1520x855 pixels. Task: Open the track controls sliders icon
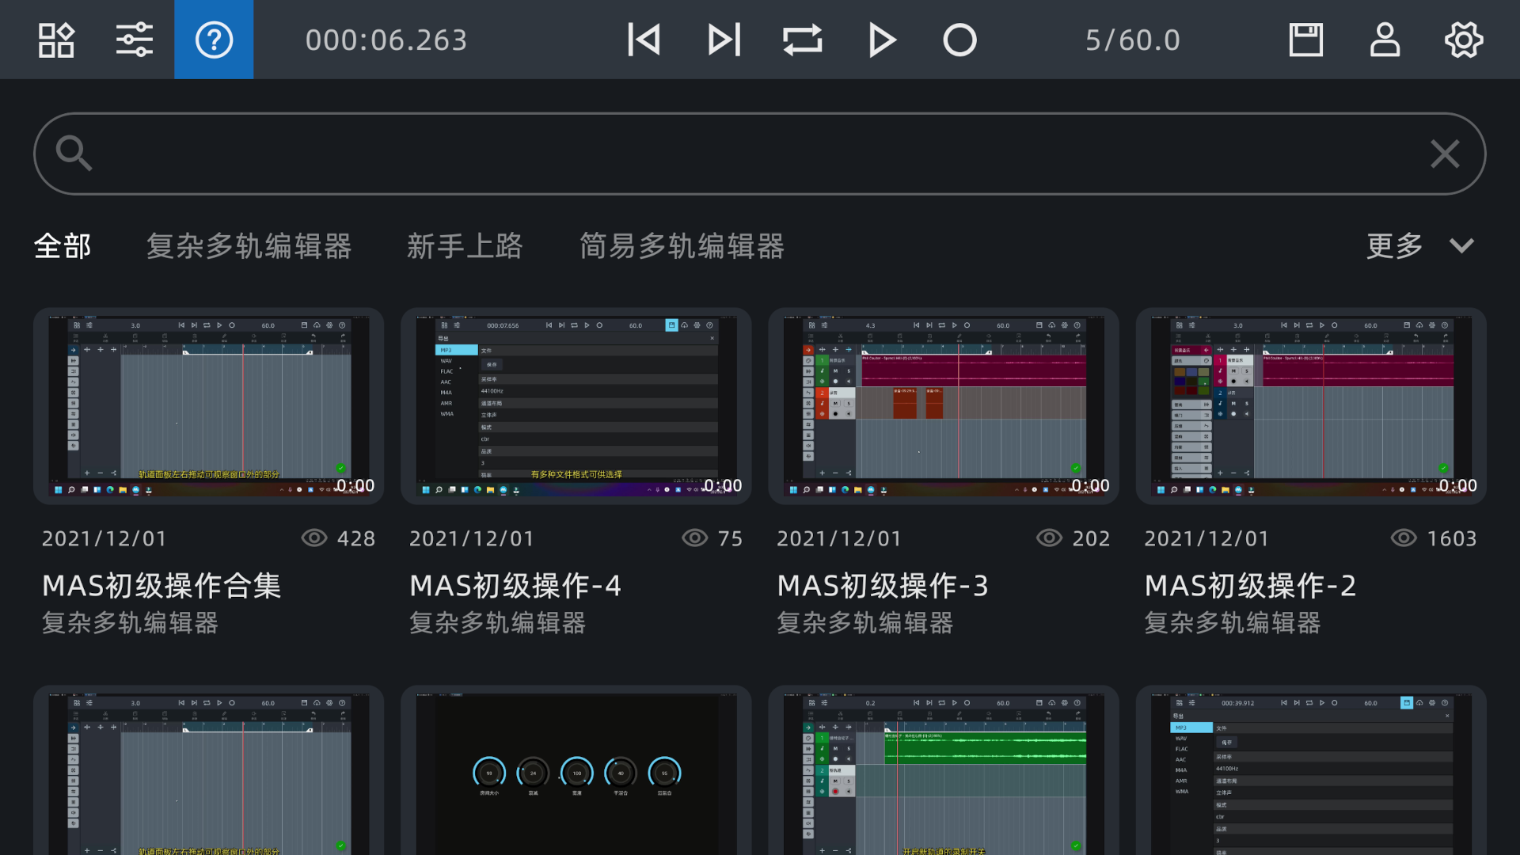pos(134,39)
